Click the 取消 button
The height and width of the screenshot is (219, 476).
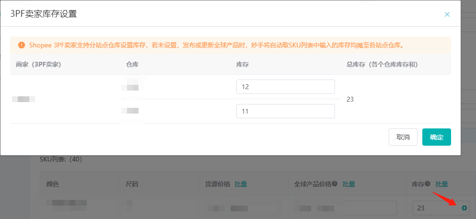(403, 137)
